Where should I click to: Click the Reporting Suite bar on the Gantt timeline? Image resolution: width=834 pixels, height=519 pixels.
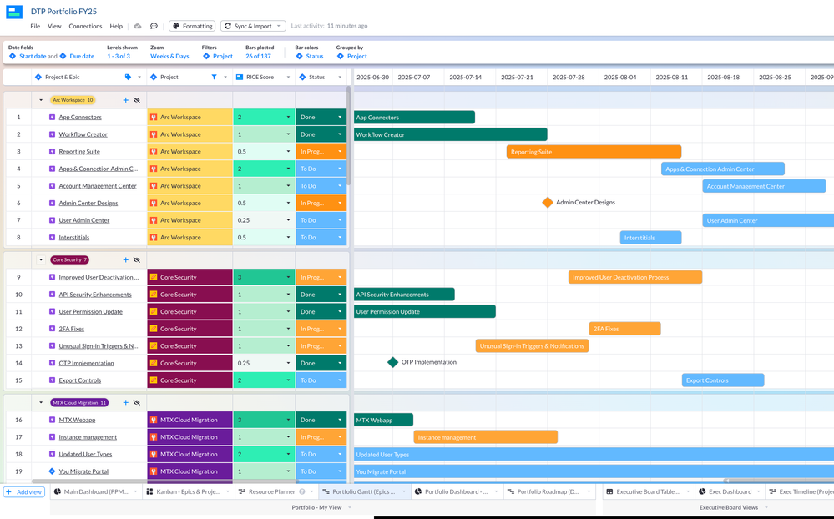coord(593,151)
